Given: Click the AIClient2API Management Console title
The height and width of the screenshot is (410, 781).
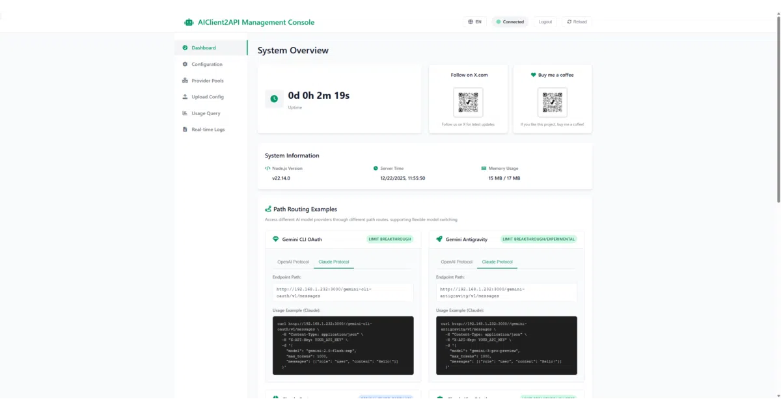Looking at the screenshot, I should point(256,22).
